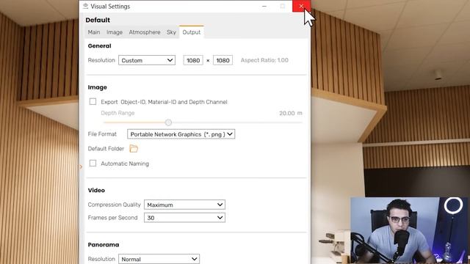Open the Panorama Resolution Normal dropdown
470x264 pixels.
(159, 259)
